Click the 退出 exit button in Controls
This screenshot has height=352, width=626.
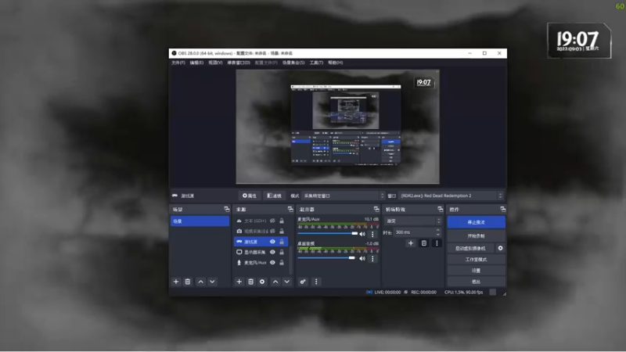tap(477, 282)
